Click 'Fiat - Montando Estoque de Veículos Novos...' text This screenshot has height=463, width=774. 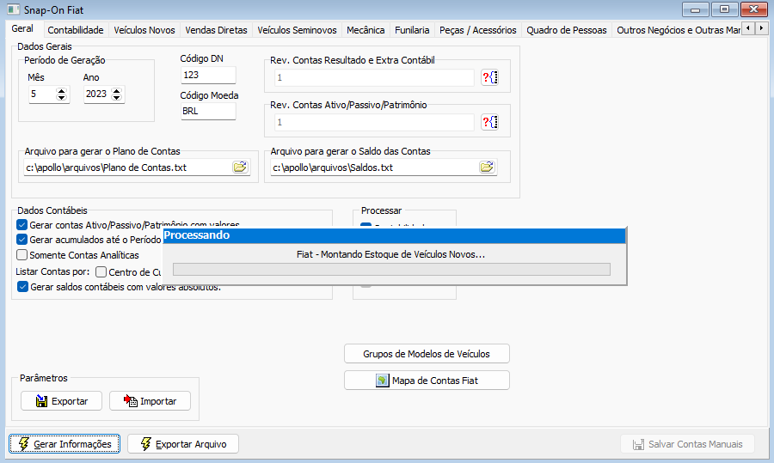coord(391,254)
